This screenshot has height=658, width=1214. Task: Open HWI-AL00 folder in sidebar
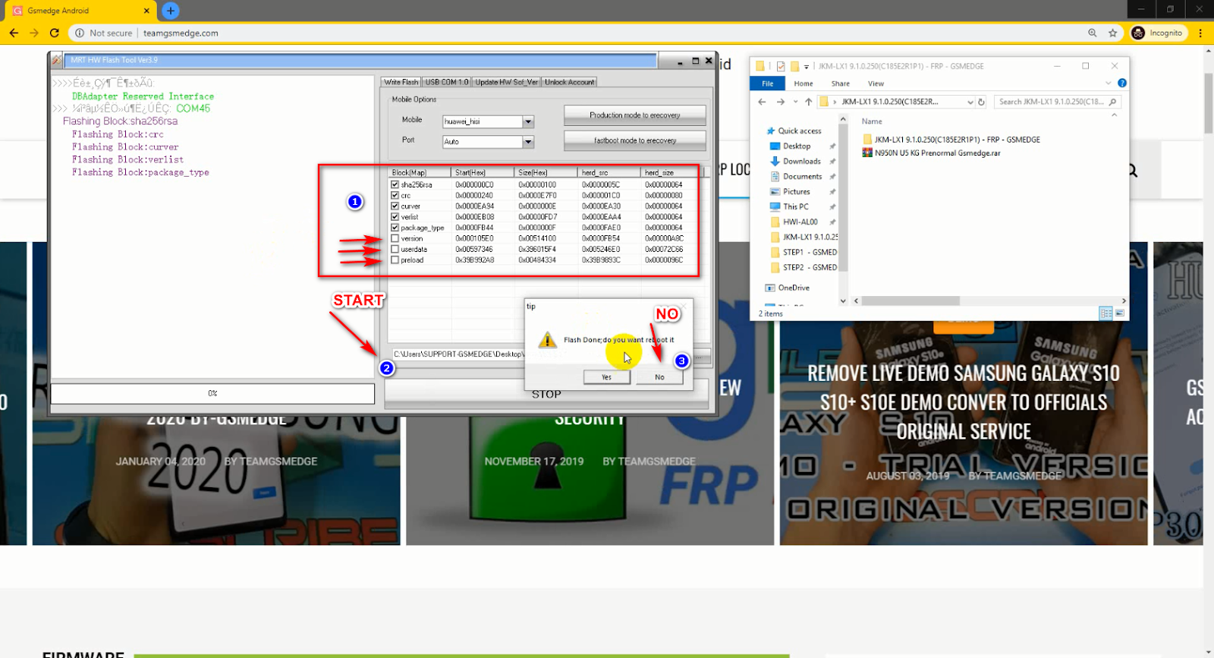pos(800,222)
